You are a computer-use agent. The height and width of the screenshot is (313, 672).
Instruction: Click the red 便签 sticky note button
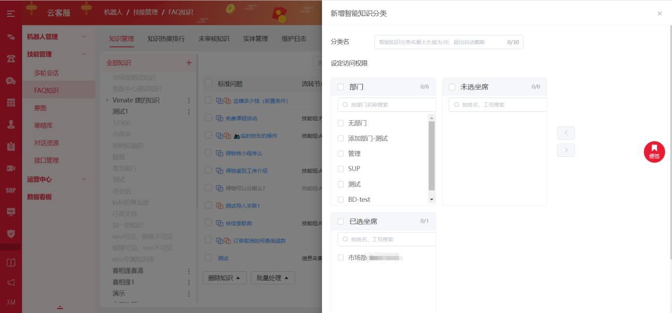(654, 152)
